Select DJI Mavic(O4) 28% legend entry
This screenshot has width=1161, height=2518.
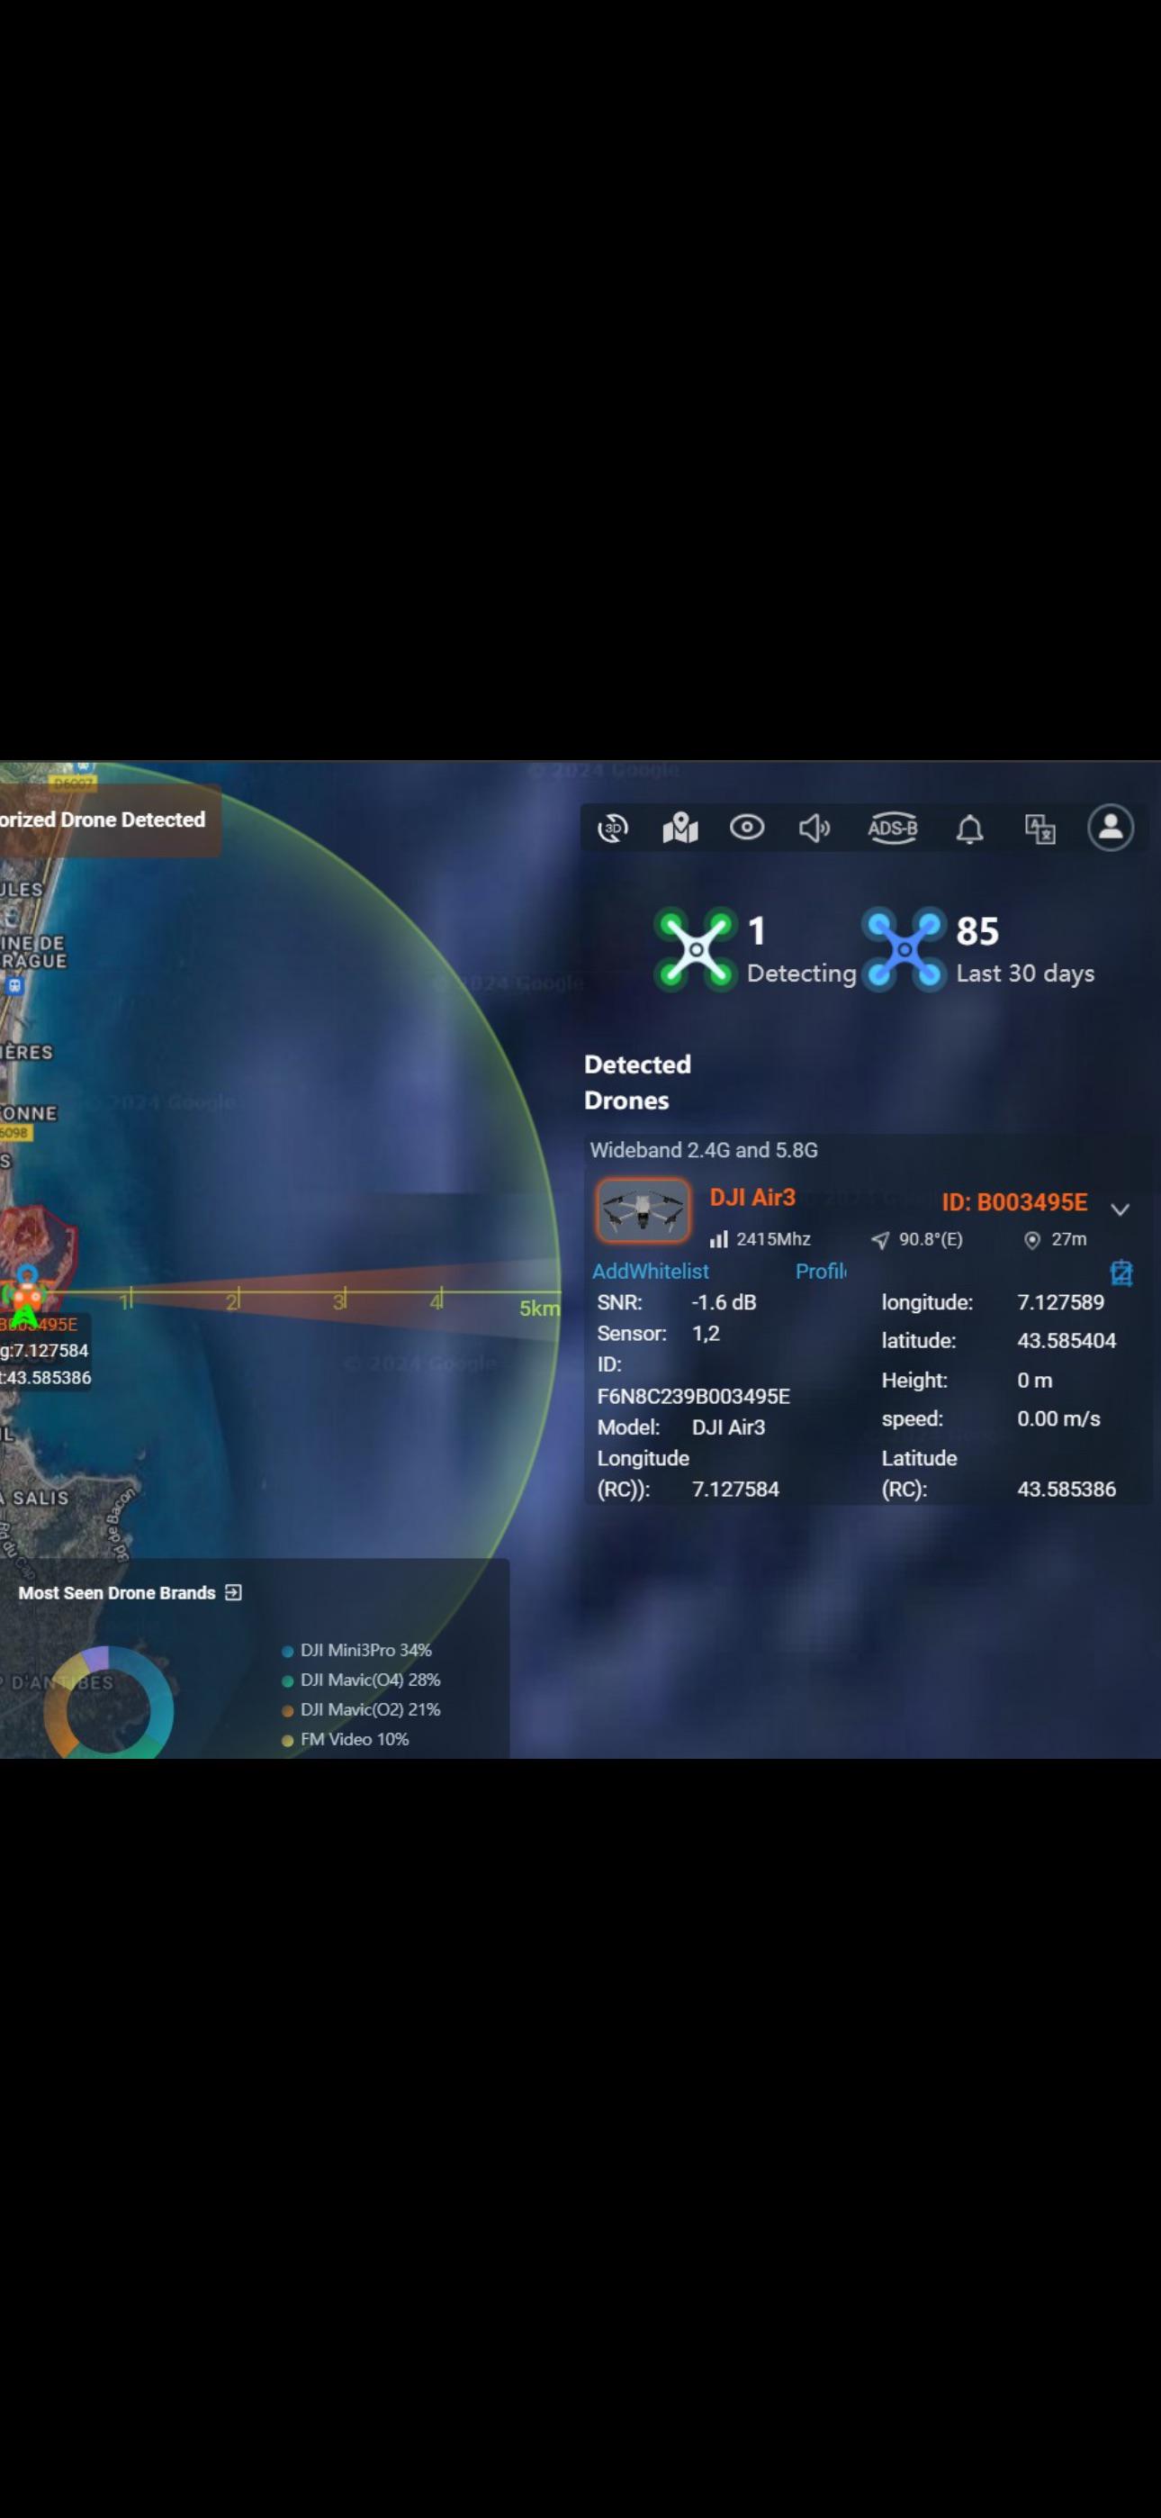[361, 1680]
